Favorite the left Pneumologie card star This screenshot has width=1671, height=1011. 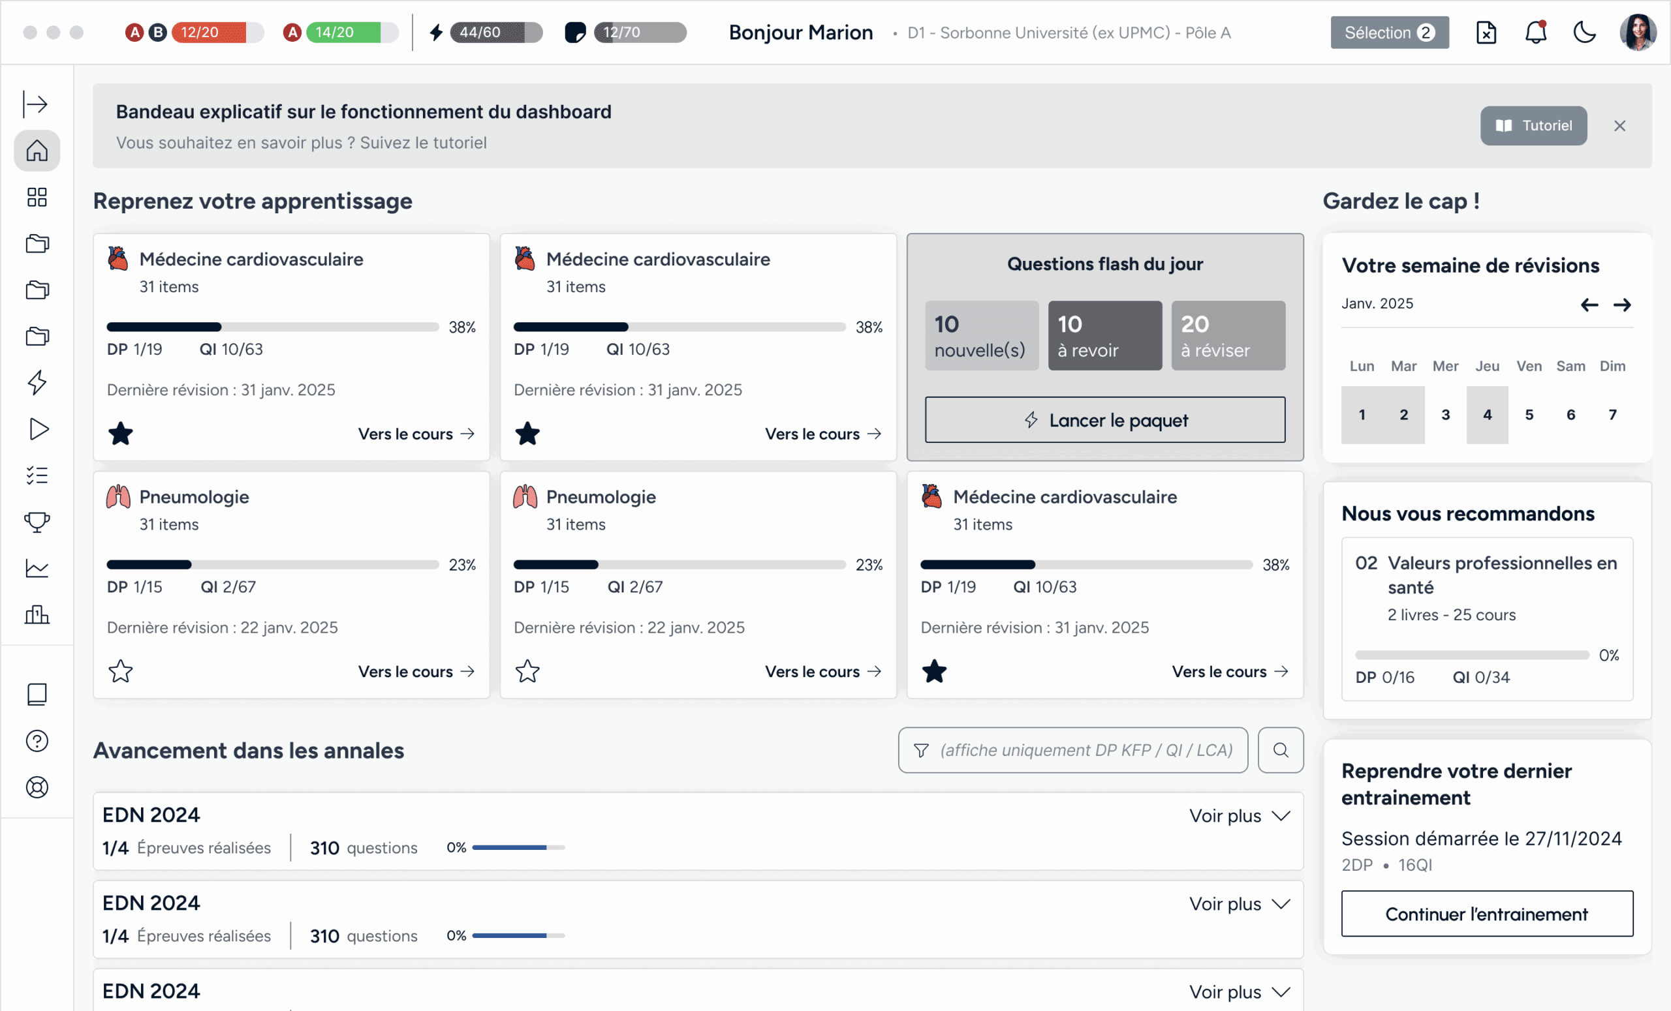click(121, 672)
